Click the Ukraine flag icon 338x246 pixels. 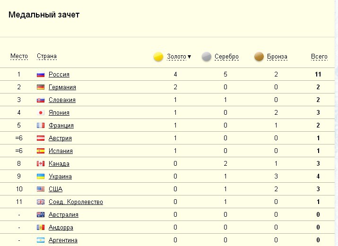[40, 177]
